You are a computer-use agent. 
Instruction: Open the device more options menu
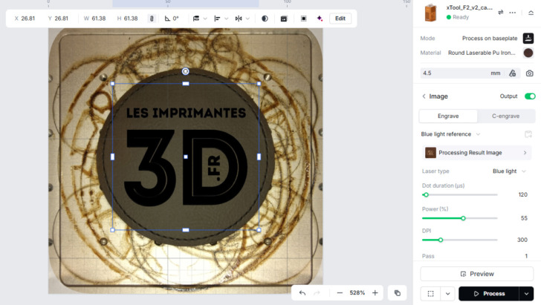click(513, 13)
